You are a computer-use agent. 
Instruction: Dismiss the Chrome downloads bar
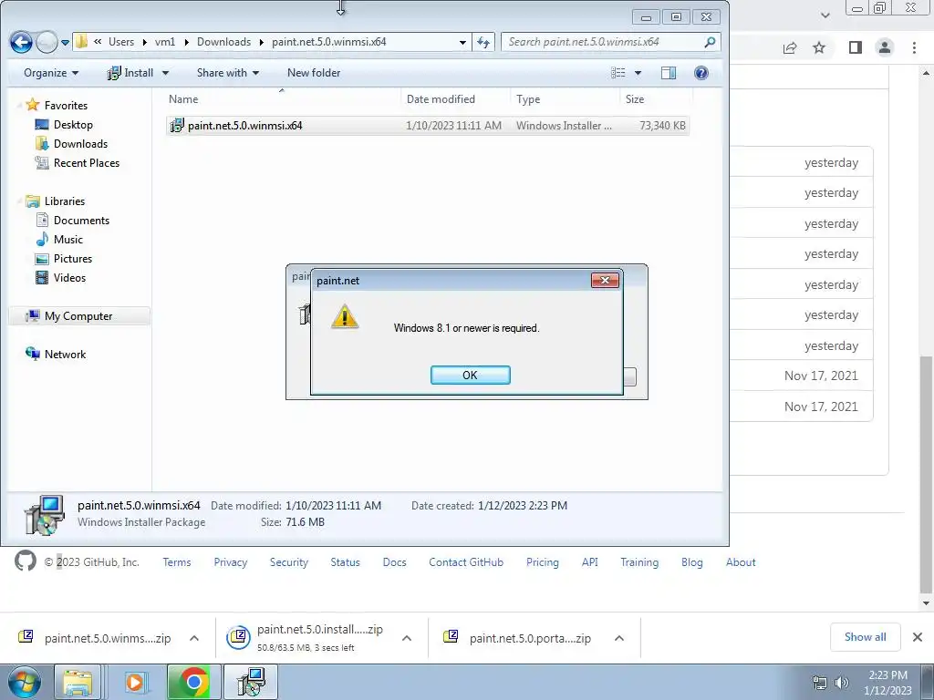tap(918, 637)
